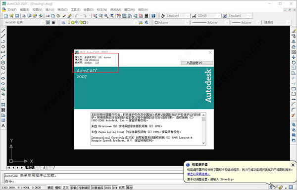The height and width of the screenshot is (190, 297).
Task: Click the New drawing icon in the toolbar
Action: [x=6, y=16]
